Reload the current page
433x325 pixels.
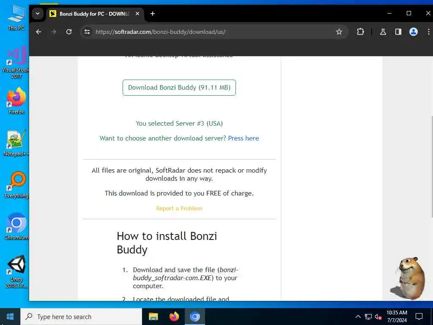coord(69,32)
